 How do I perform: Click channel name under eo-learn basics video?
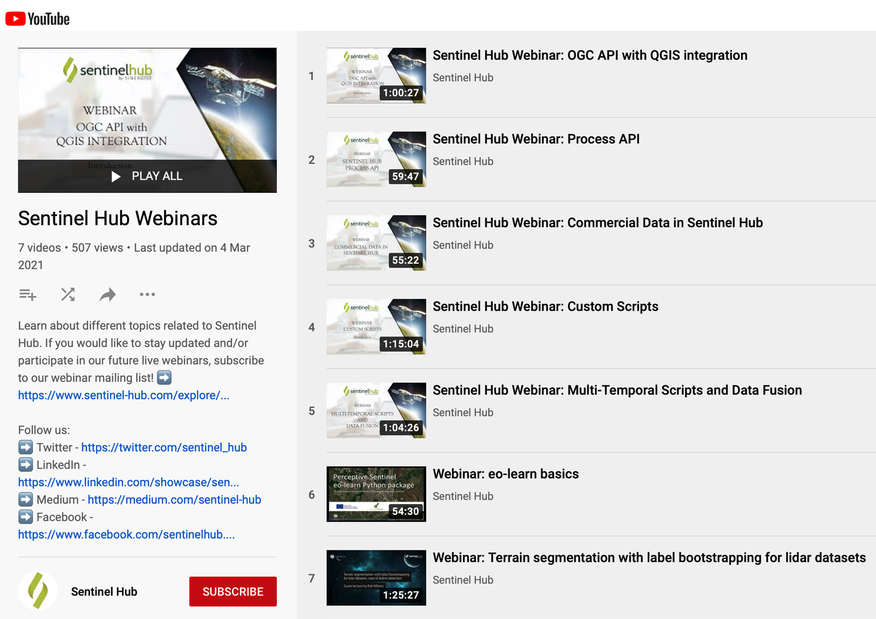tap(463, 496)
